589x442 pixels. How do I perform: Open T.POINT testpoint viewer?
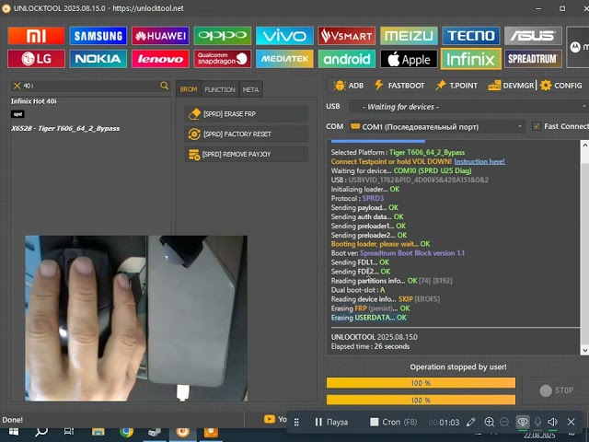456,86
